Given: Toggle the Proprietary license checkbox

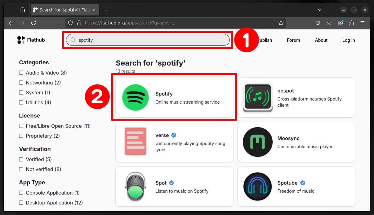Looking at the screenshot, I should 21,136.
